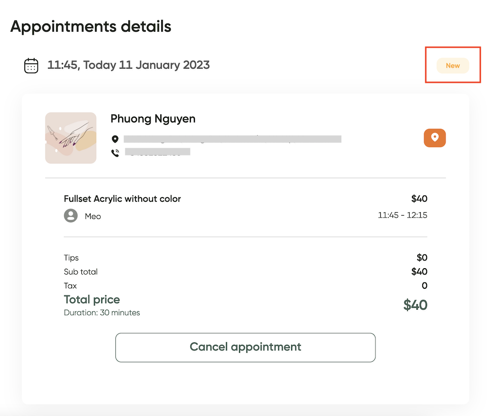Click the Sub total row label
This screenshot has height=416, width=487.
[x=81, y=272]
